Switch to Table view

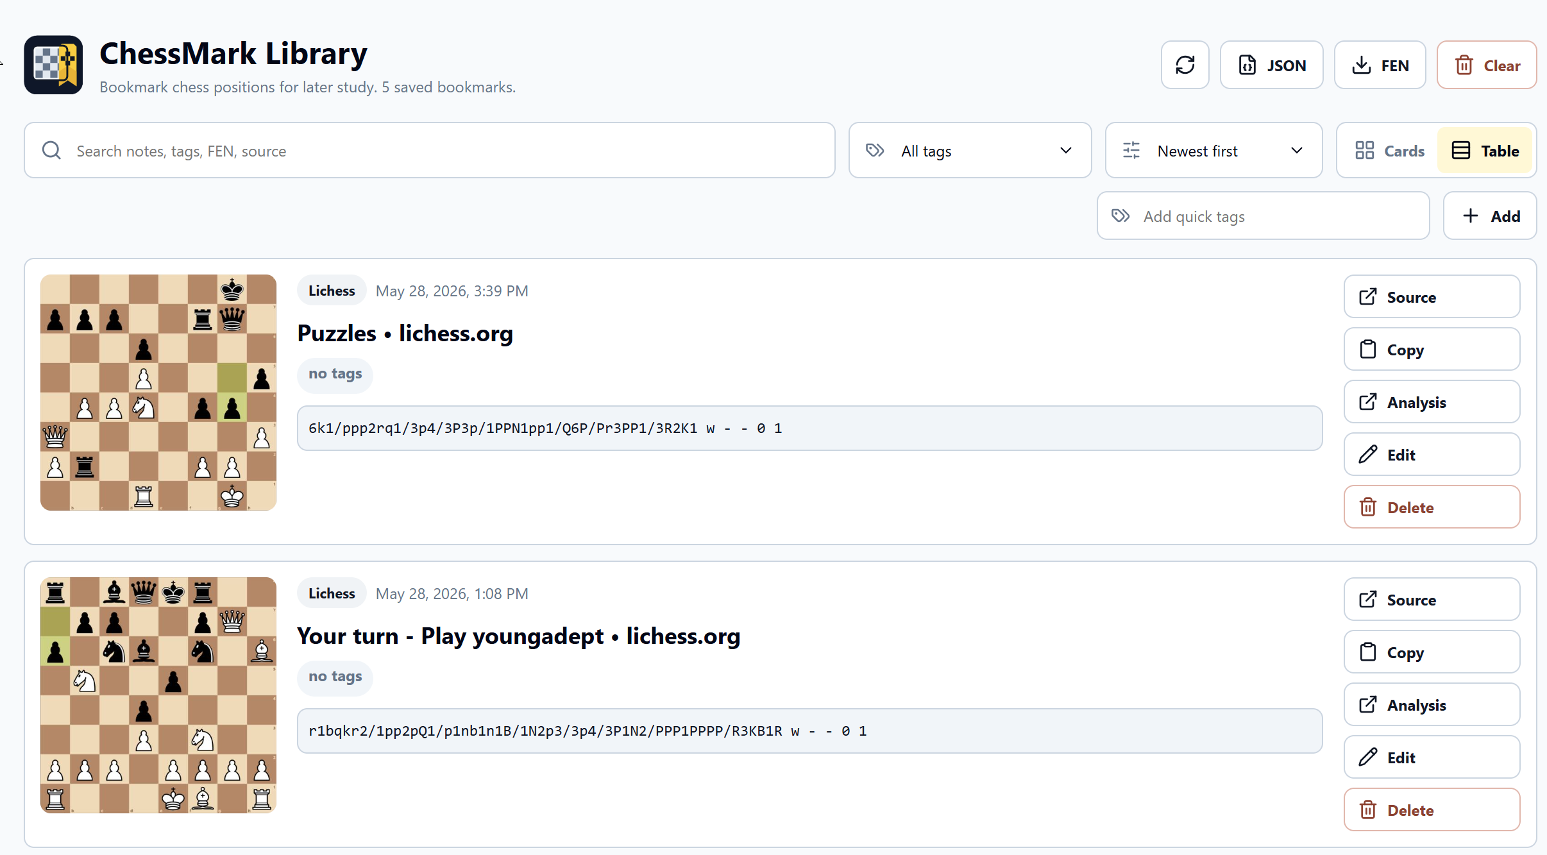pos(1484,151)
